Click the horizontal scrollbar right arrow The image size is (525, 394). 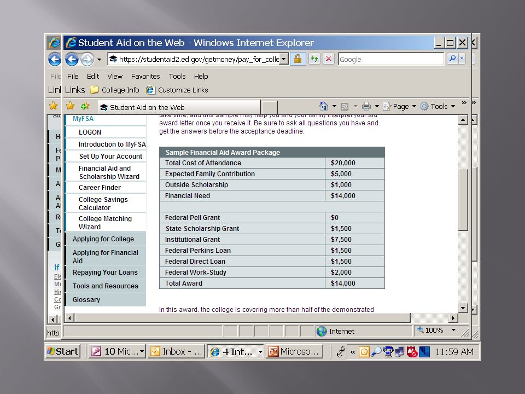tap(453, 318)
